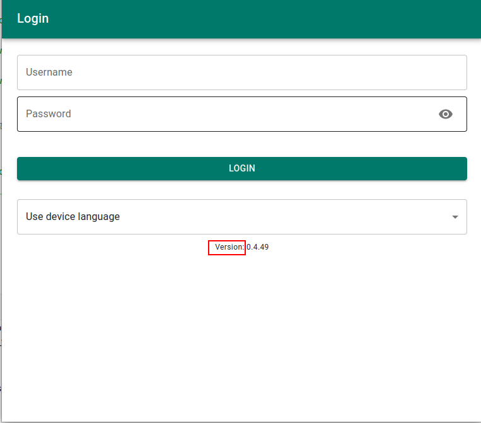Image resolution: width=481 pixels, height=423 pixels.
Task: Select the 0.4.49 version number
Action: (258, 247)
